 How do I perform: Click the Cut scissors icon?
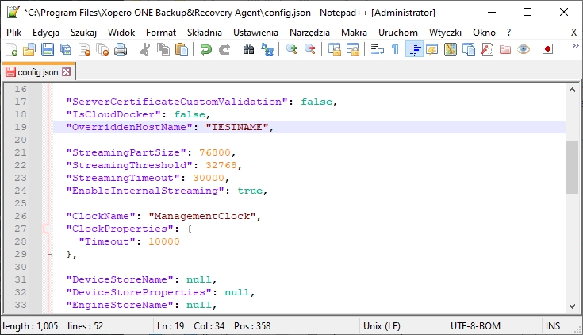(145, 49)
